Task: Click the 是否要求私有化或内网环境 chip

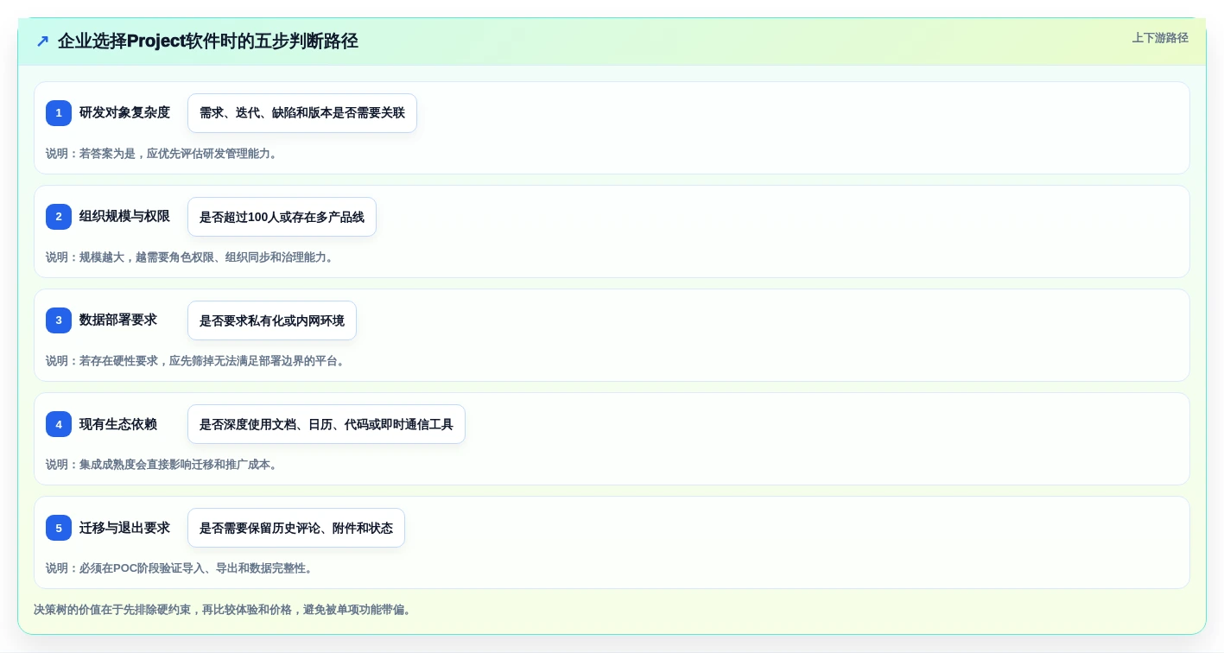Action: point(272,320)
